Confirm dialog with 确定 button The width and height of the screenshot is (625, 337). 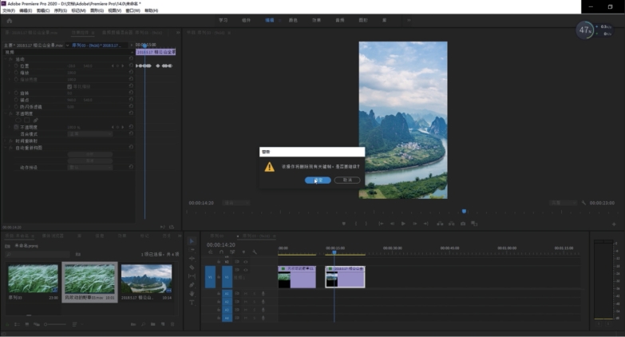coord(318,180)
